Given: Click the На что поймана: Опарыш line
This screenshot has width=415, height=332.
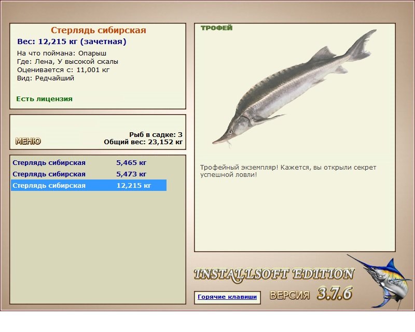Looking at the screenshot, I should point(62,53).
